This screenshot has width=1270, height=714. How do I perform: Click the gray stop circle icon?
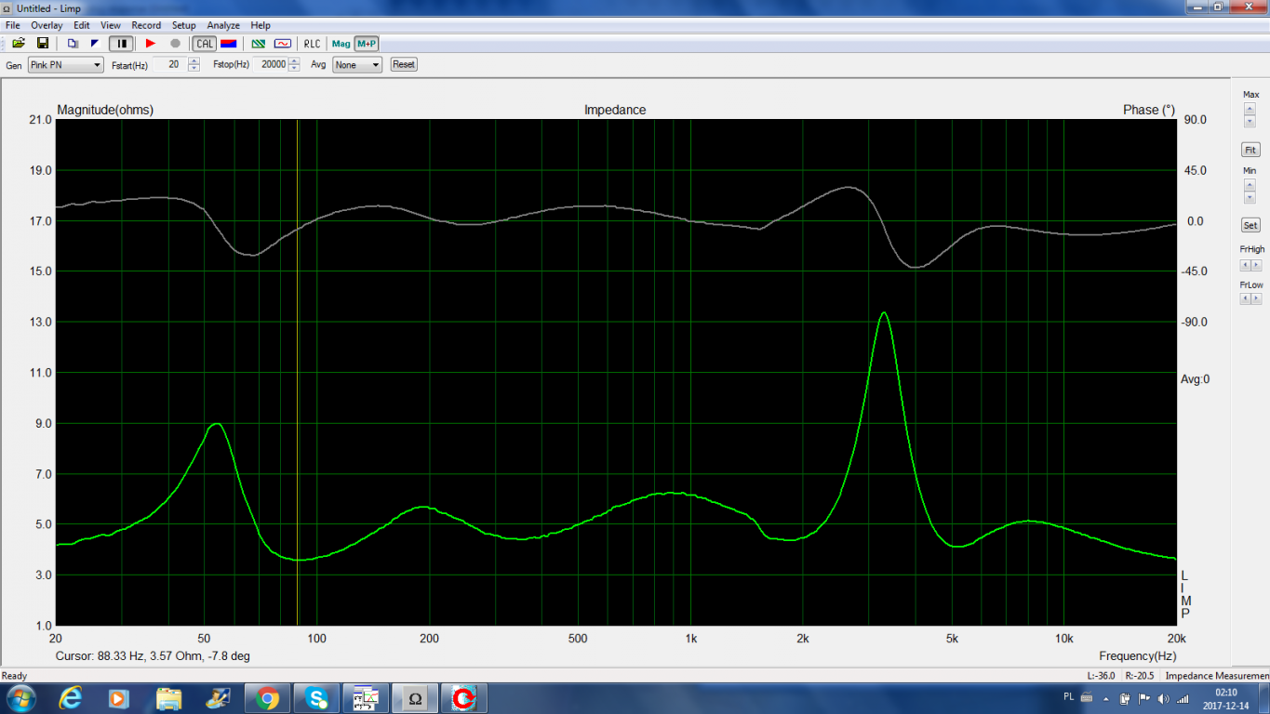[175, 44]
